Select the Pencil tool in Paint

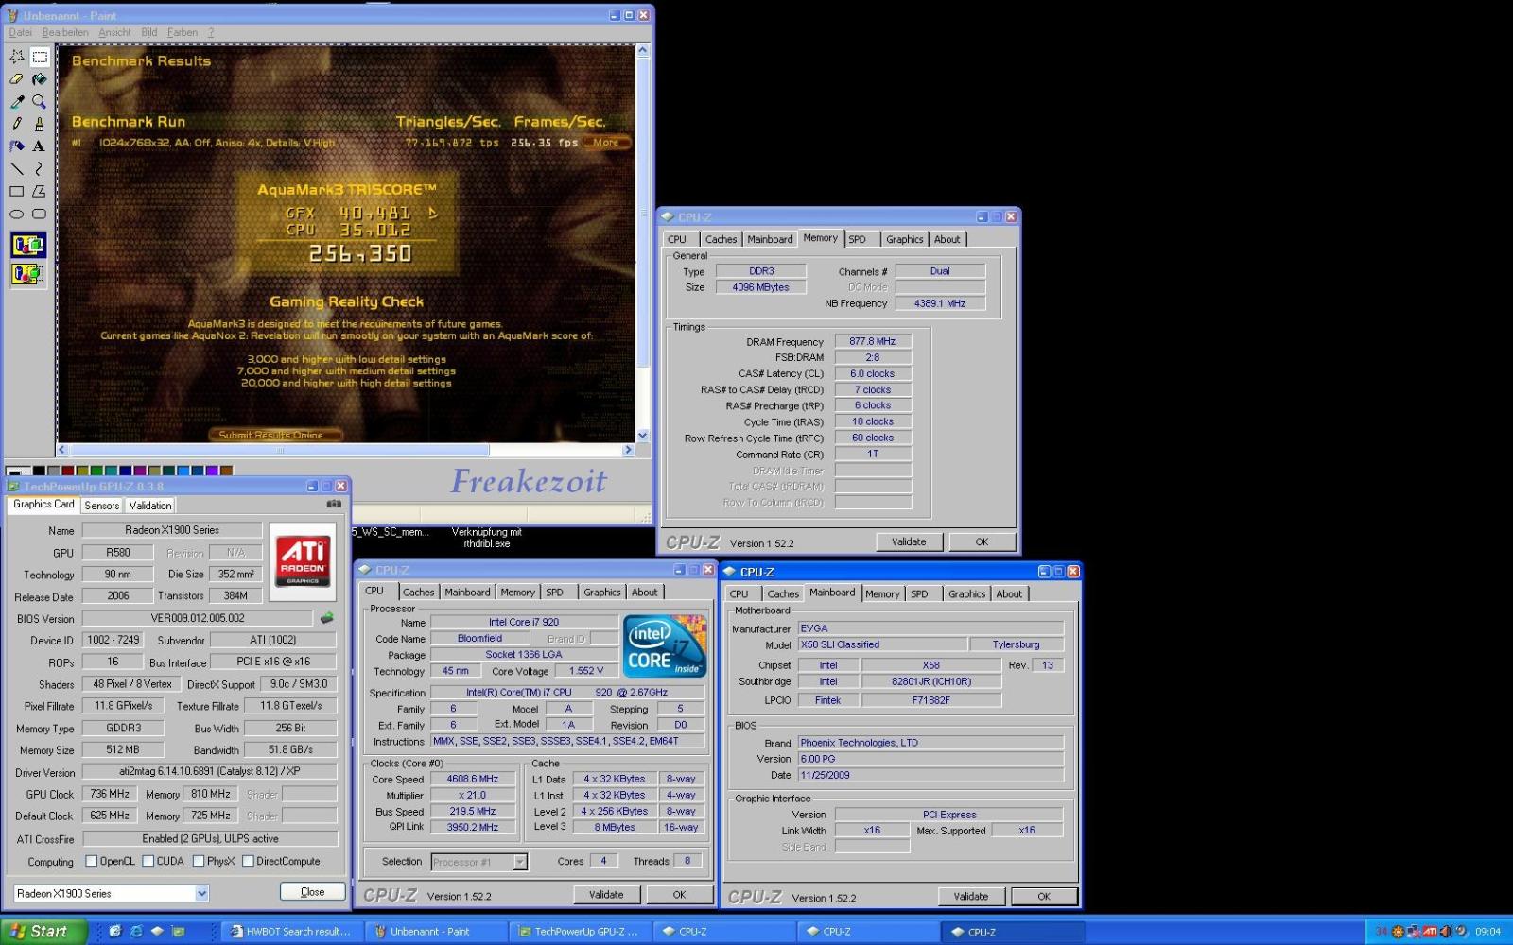tap(17, 124)
